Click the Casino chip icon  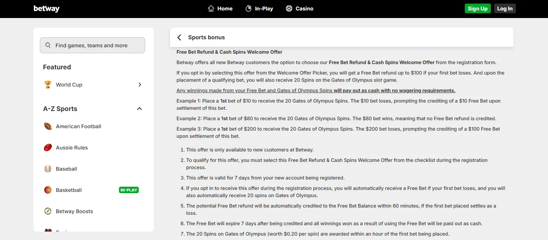pyautogui.click(x=289, y=8)
